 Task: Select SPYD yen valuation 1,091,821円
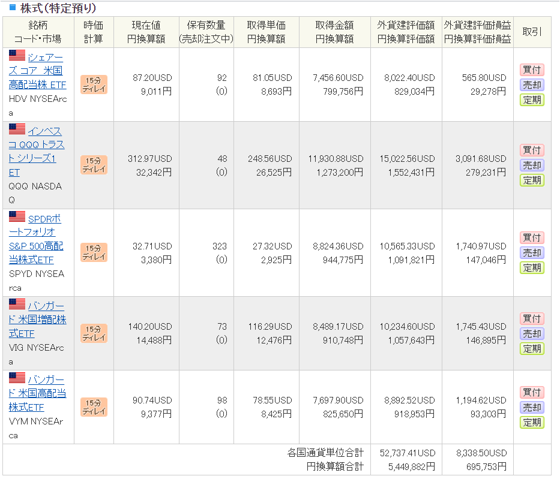411,260
